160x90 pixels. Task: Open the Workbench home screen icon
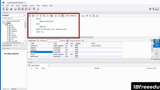tap(3, 3)
